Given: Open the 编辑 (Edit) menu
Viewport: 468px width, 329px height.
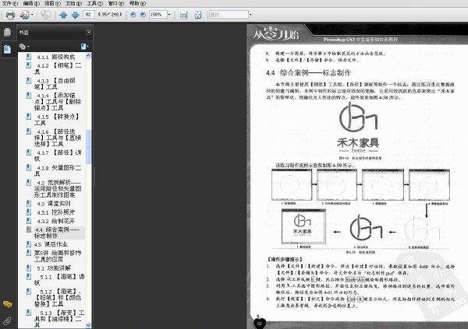Looking at the screenshot, I should (31, 3).
